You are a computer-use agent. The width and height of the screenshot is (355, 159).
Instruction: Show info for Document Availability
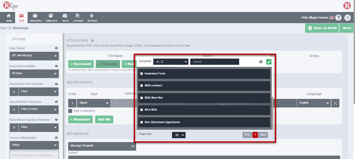56,66
